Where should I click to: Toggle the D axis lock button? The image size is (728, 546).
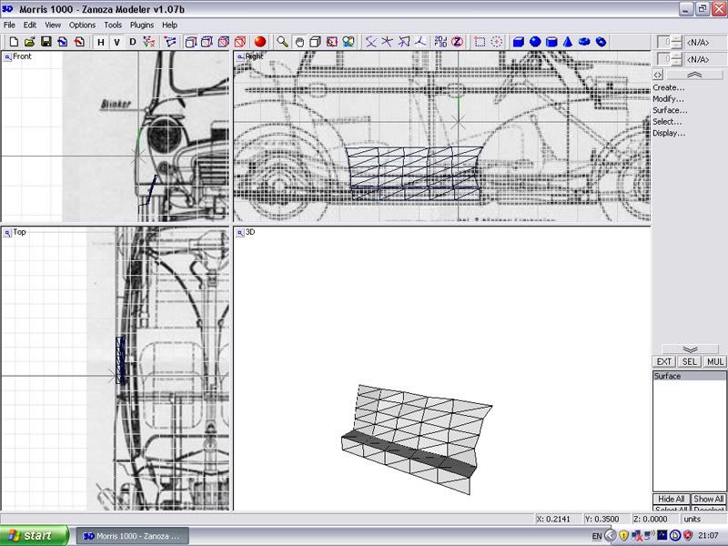[x=133, y=42]
